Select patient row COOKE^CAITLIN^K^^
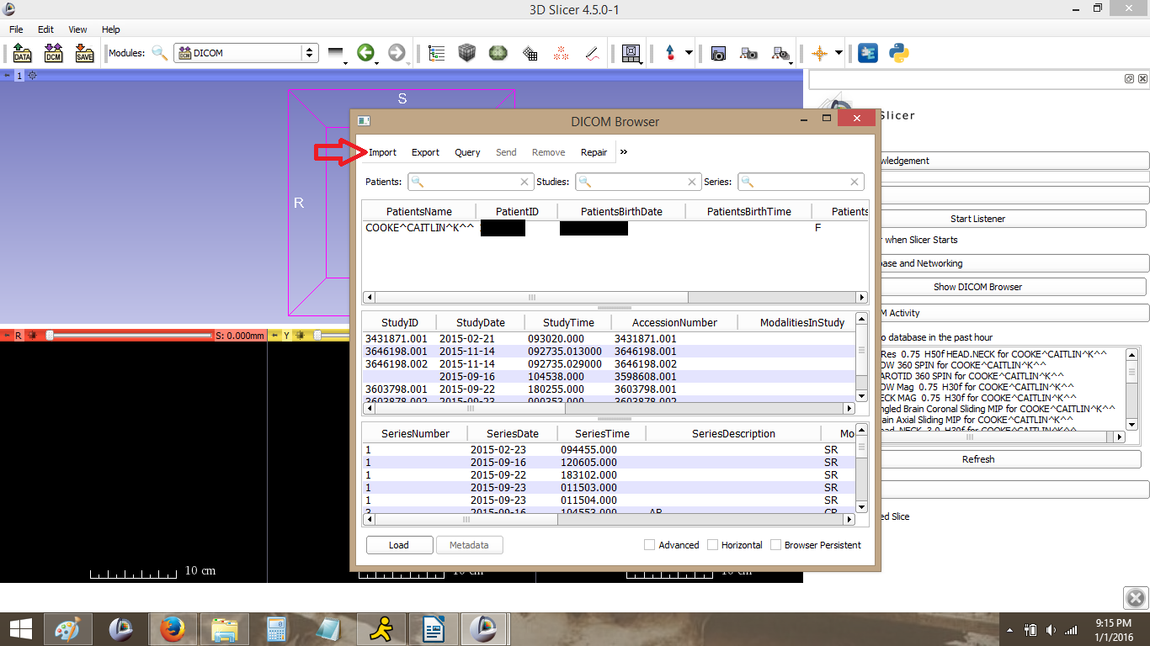The width and height of the screenshot is (1150, 646). 615,228
